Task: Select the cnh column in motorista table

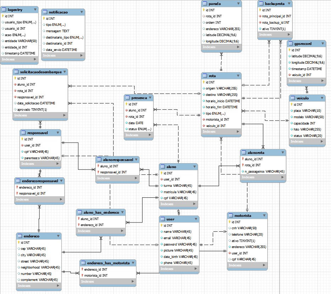Action: (x=244, y=228)
